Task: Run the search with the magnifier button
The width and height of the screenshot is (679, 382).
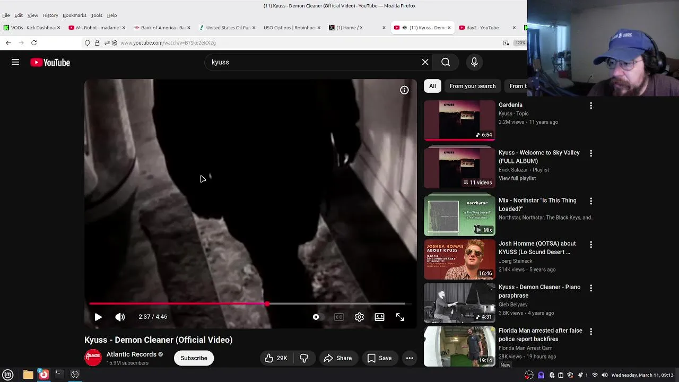Action: click(x=446, y=62)
